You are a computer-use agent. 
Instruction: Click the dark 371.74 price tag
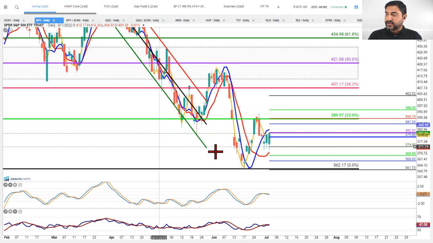423,147
